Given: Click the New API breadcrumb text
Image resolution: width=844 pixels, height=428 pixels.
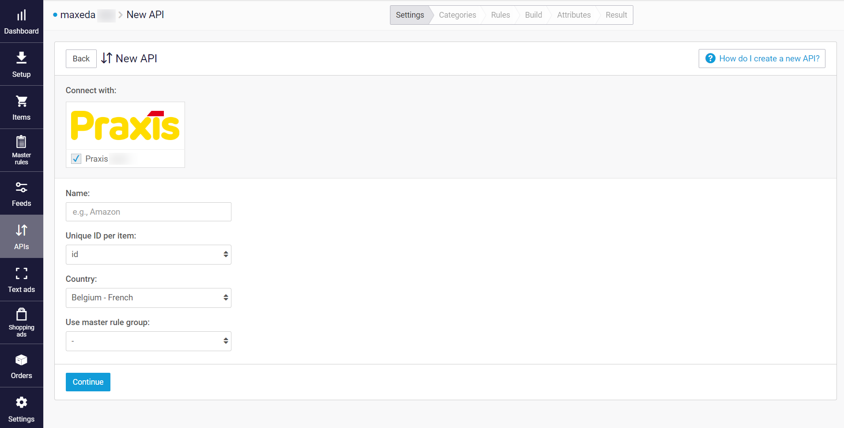Looking at the screenshot, I should point(145,15).
